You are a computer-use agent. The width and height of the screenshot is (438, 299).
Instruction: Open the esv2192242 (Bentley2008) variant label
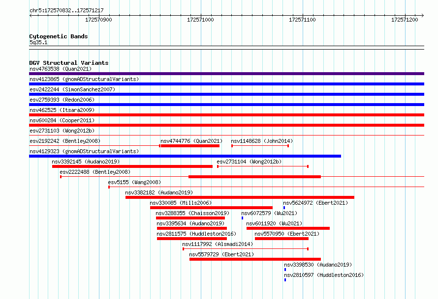click(65, 141)
